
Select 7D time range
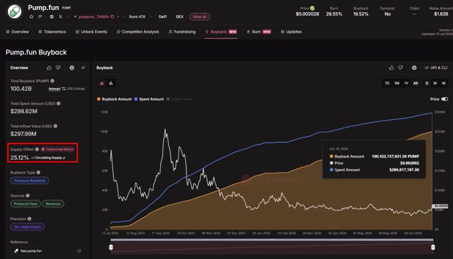(387, 83)
